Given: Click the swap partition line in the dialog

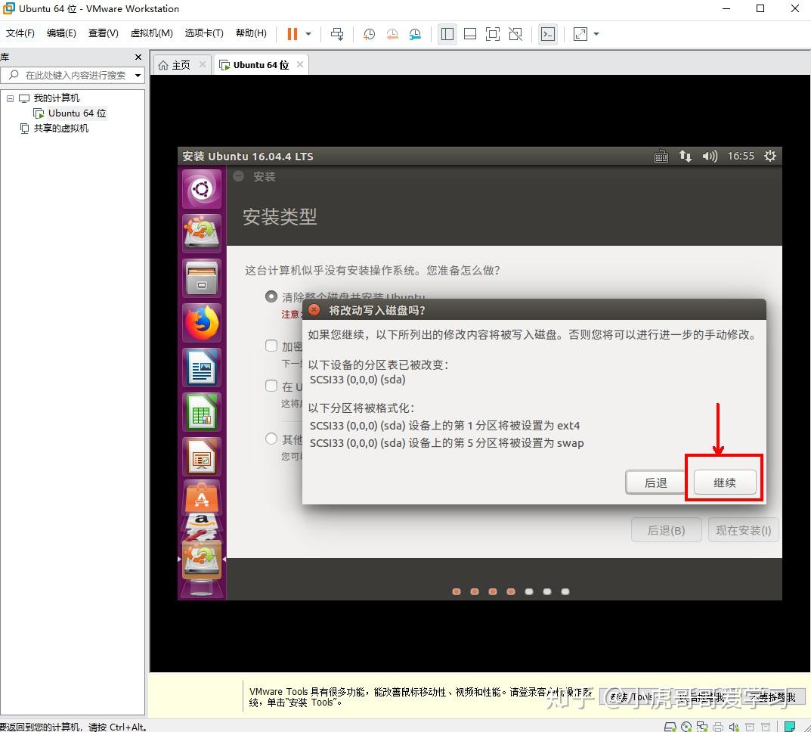Looking at the screenshot, I should point(447,443).
